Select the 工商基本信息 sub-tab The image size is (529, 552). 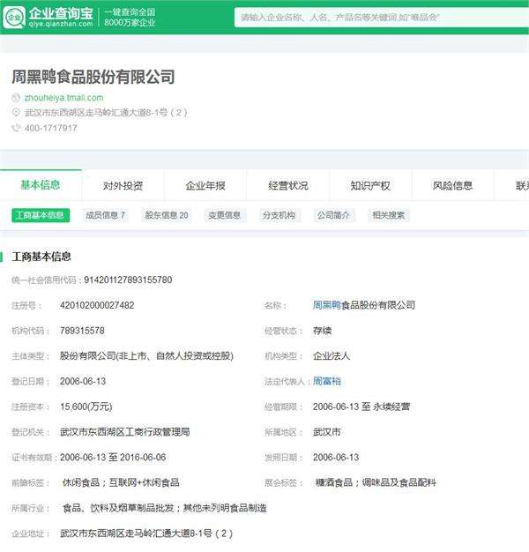(x=40, y=215)
